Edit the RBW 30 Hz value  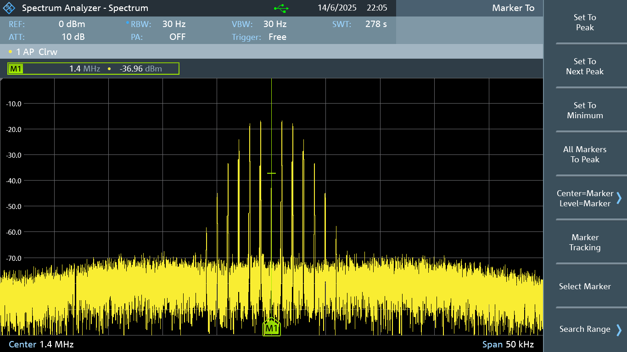click(x=174, y=24)
